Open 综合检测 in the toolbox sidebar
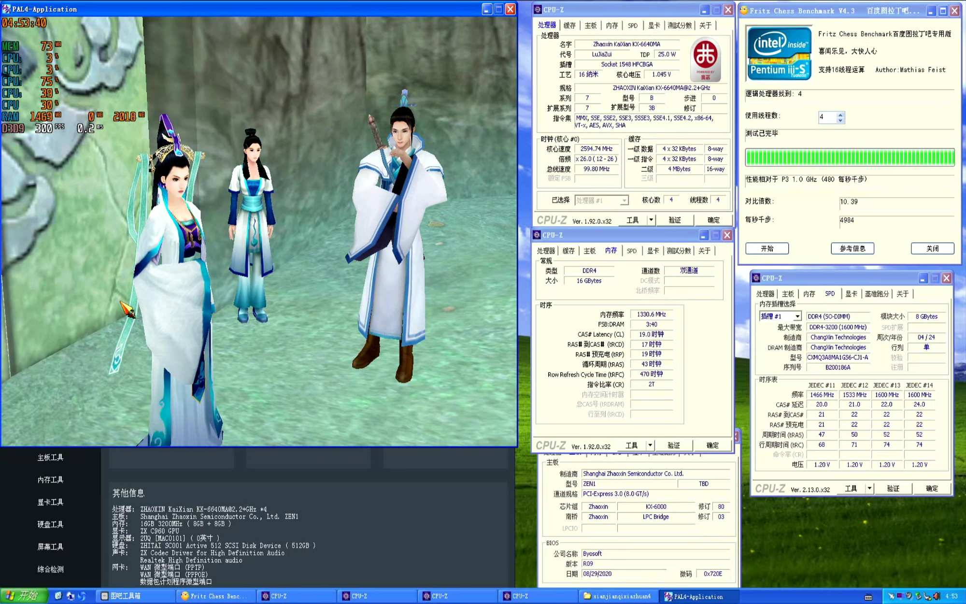966x604 pixels. coord(51,569)
